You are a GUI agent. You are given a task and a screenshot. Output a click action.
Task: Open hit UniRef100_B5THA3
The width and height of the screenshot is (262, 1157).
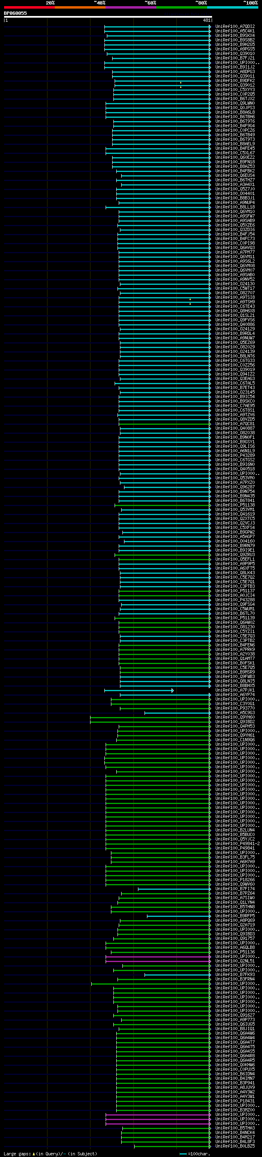235,1128
